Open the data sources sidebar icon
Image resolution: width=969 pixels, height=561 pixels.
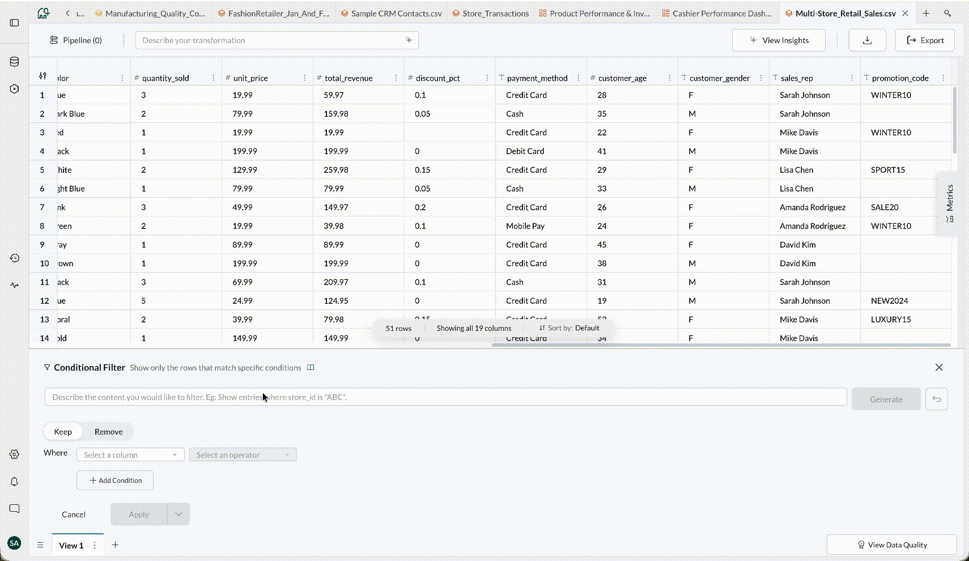(15, 62)
